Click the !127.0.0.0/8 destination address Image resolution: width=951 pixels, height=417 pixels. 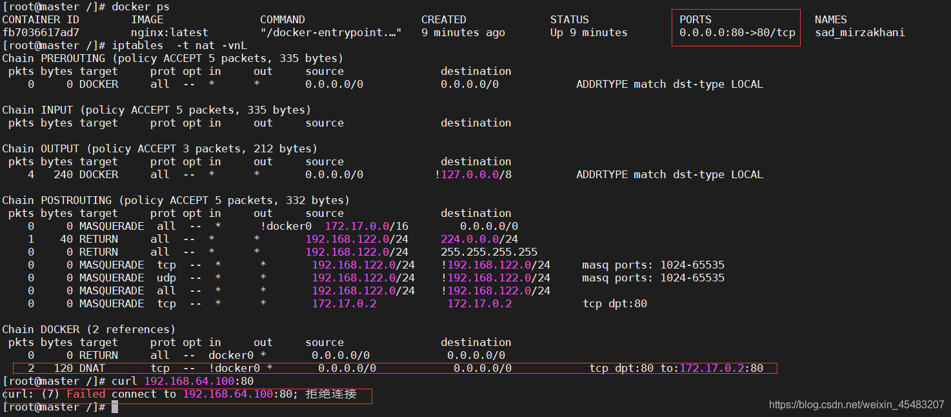point(473,174)
